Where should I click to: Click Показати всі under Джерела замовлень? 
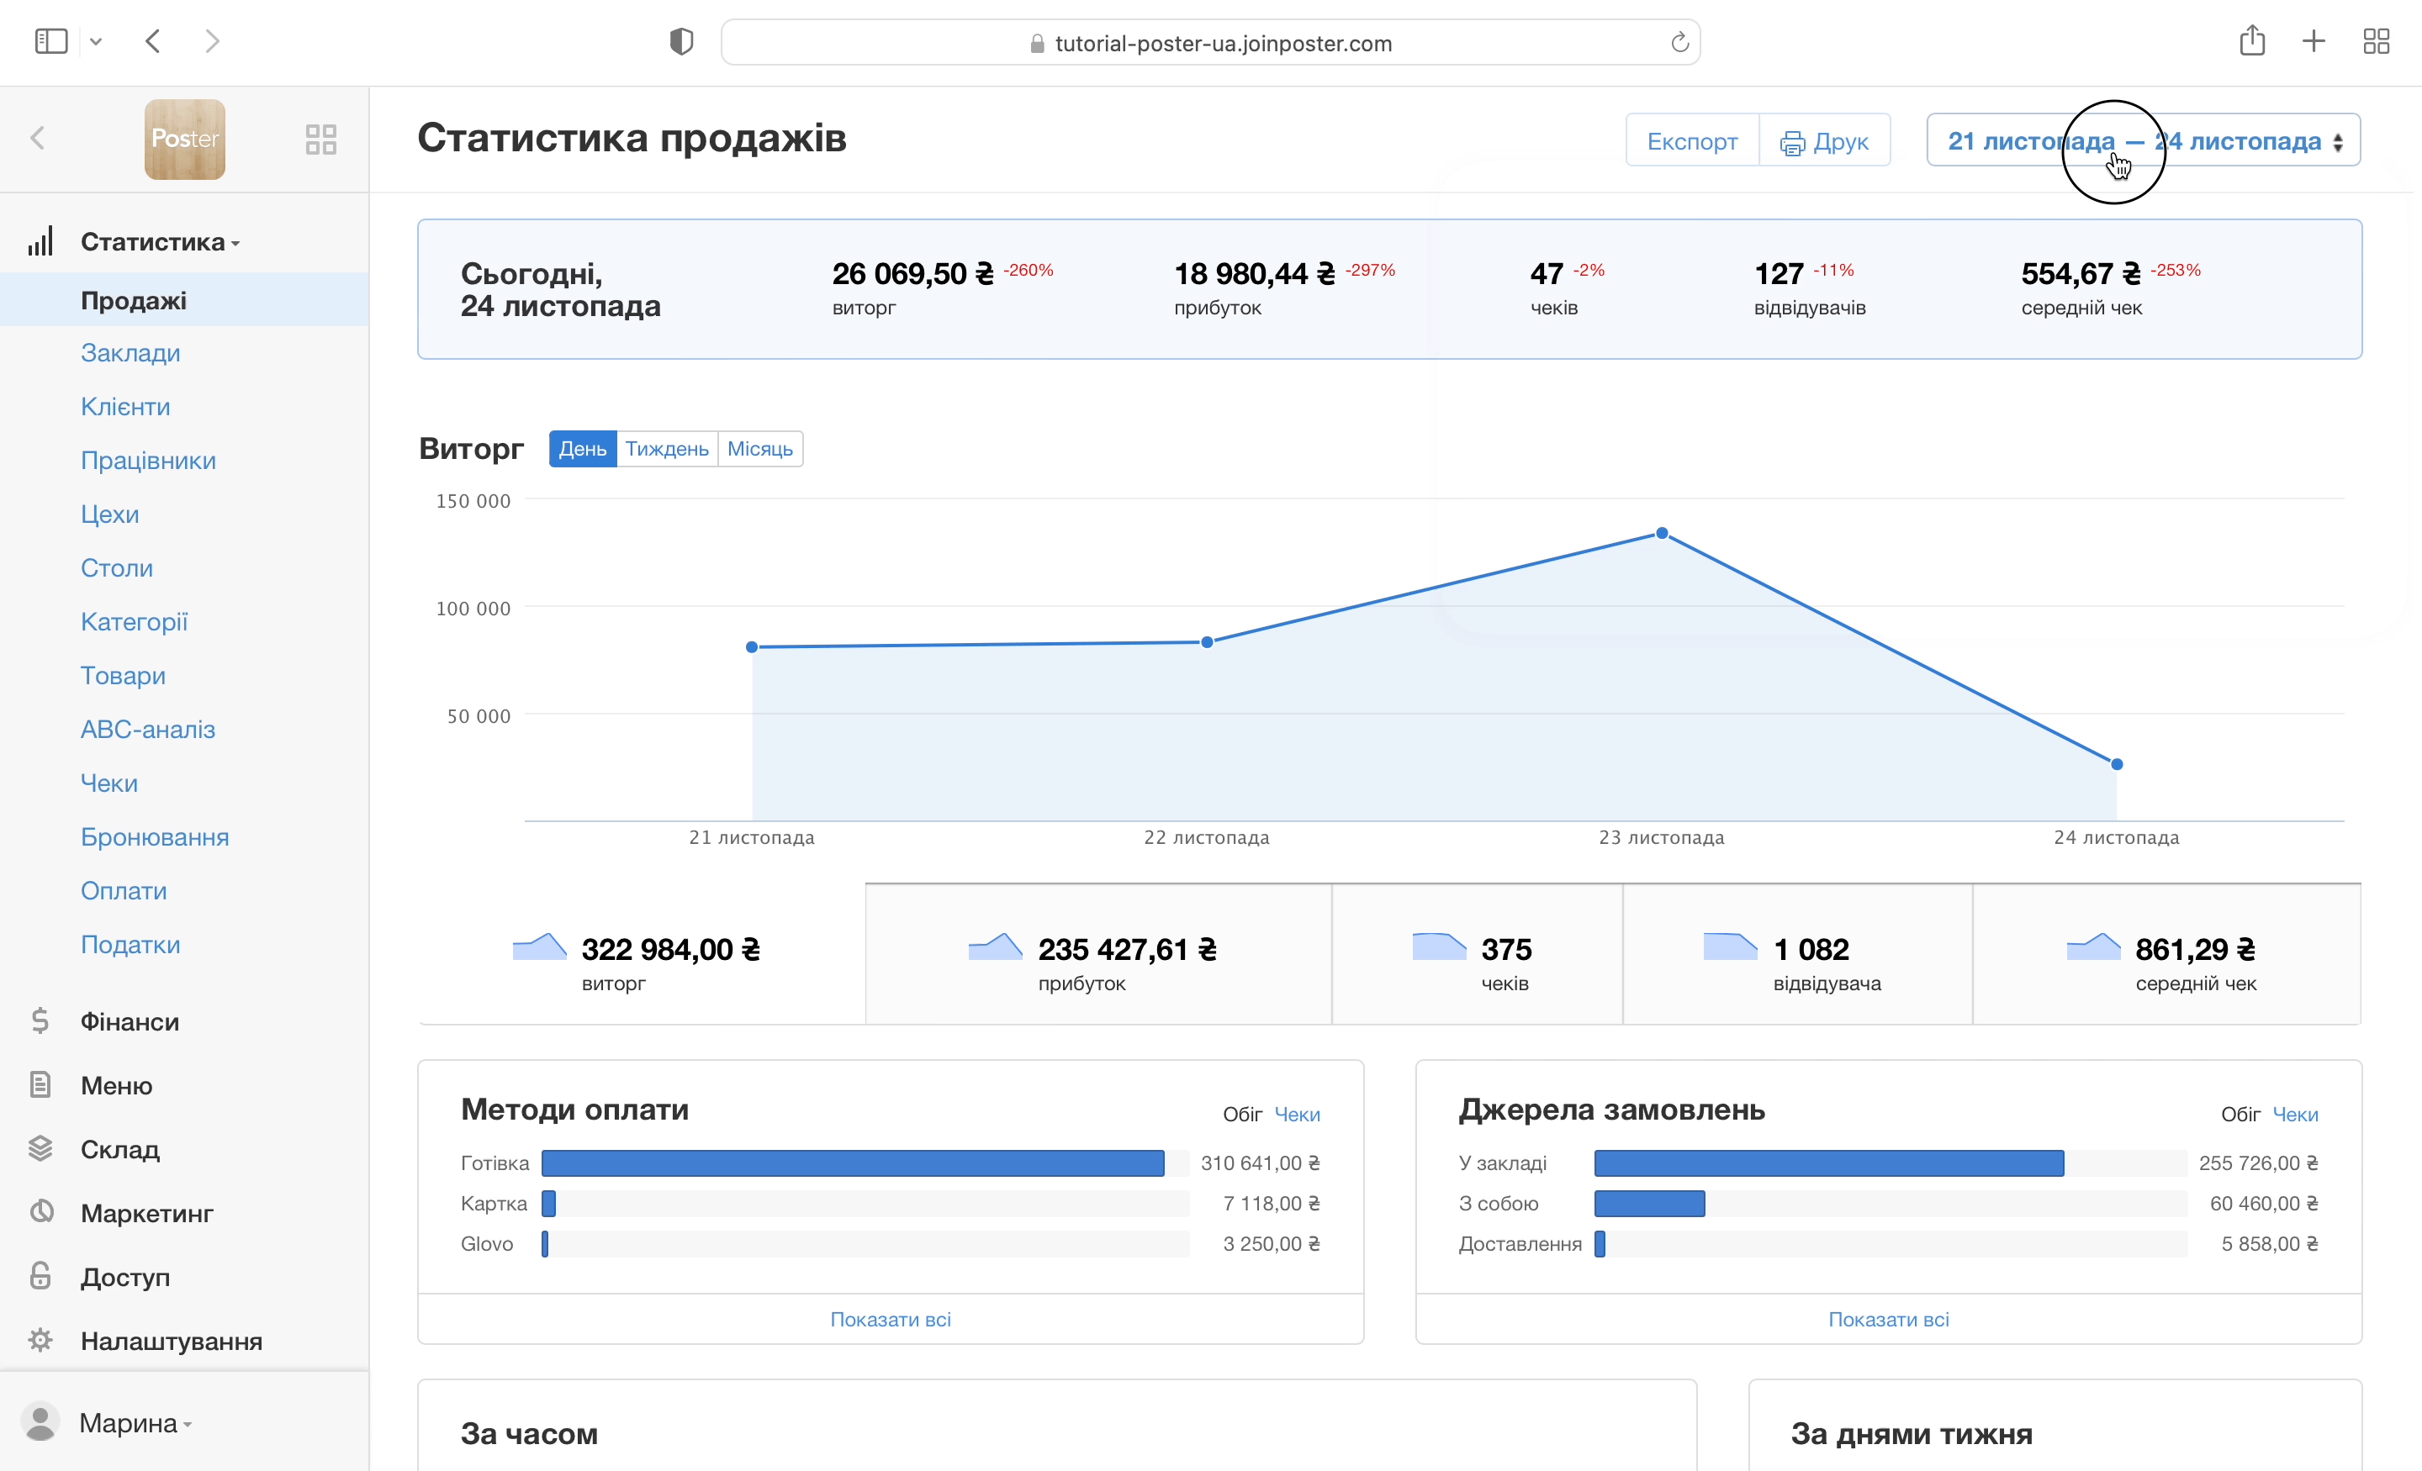(x=1887, y=1319)
